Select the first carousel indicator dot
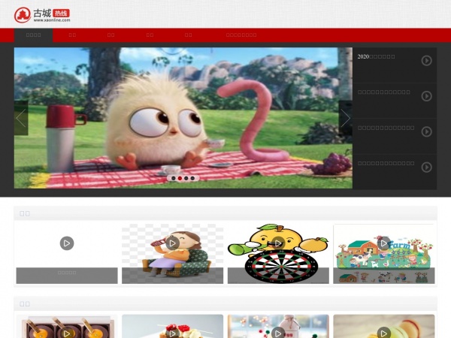This screenshot has height=338, width=451. click(174, 178)
